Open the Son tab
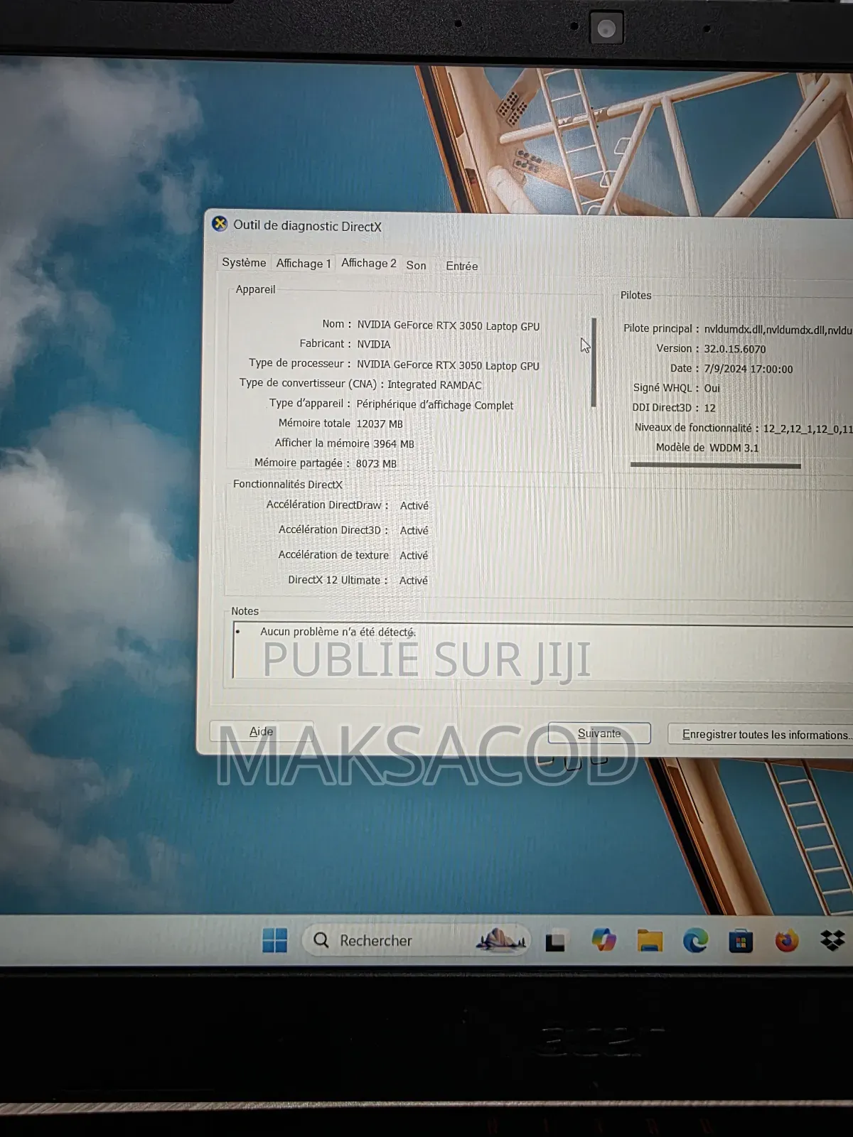853x1137 pixels. [417, 265]
